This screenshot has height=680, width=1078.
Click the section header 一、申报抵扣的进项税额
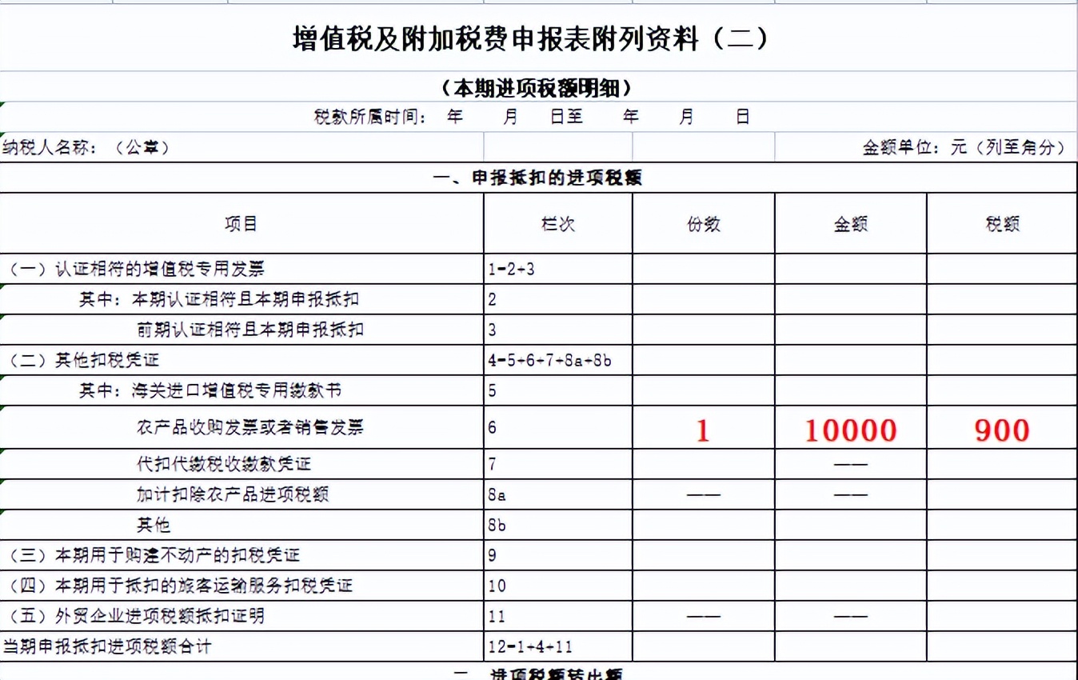coord(539,177)
